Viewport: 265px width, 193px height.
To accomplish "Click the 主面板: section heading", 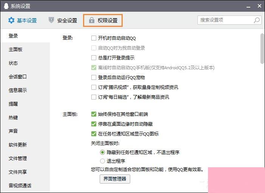I will pyautogui.click(x=70, y=114).
